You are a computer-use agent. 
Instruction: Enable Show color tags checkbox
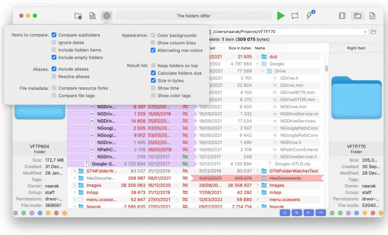coord(153,95)
